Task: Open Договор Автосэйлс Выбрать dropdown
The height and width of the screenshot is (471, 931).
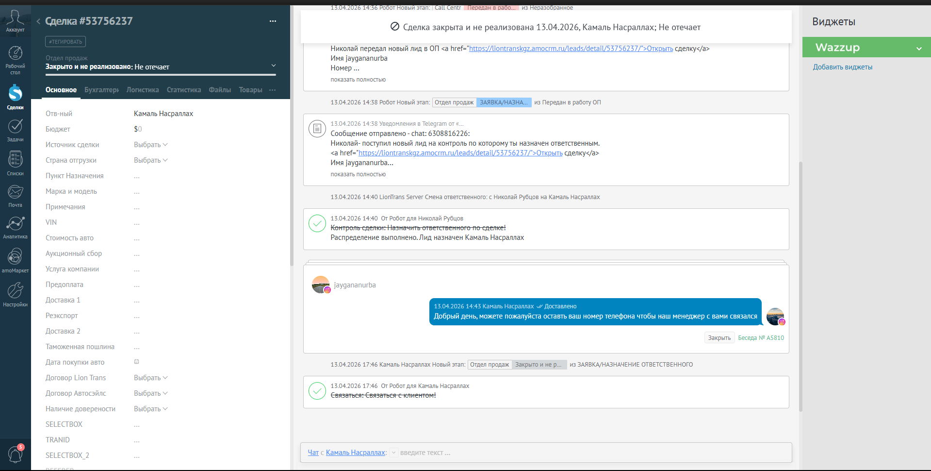Action: (x=150, y=393)
